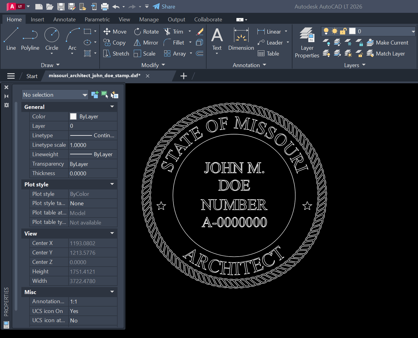Toggle layer on/off lightbulb icon

(326, 31)
